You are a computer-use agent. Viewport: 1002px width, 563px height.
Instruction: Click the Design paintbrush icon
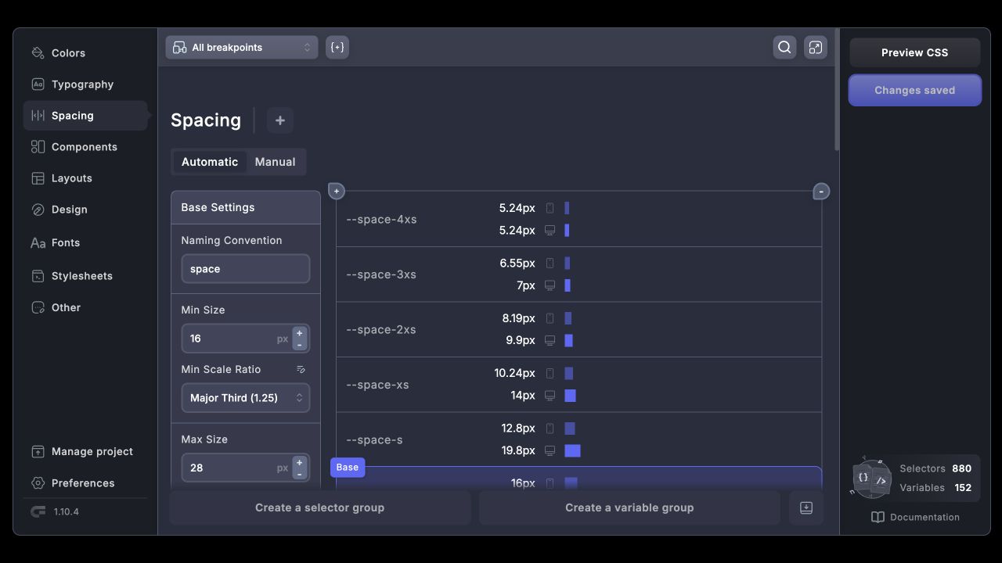[x=38, y=210]
